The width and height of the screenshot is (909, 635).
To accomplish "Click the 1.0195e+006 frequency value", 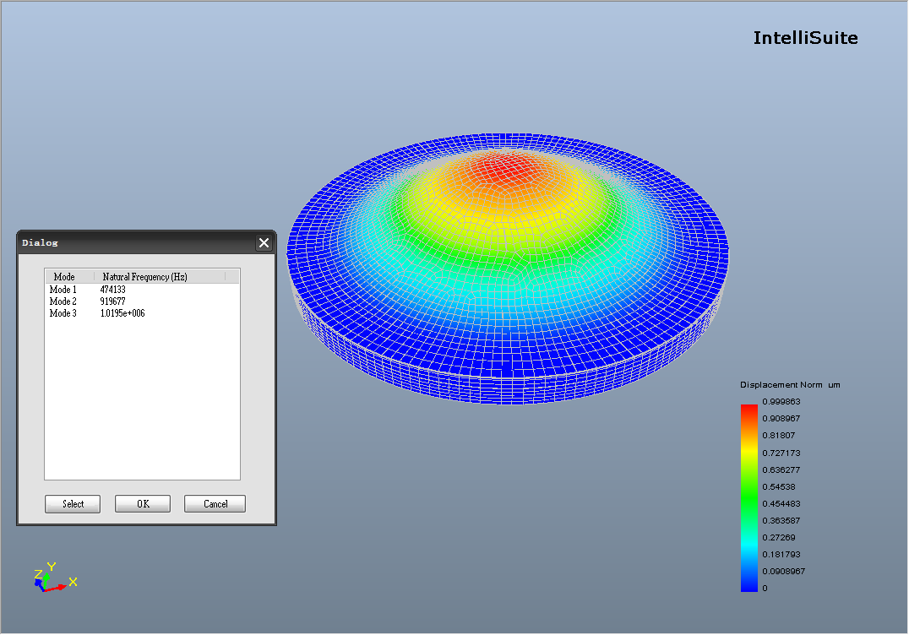I will pyautogui.click(x=122, y=313).
